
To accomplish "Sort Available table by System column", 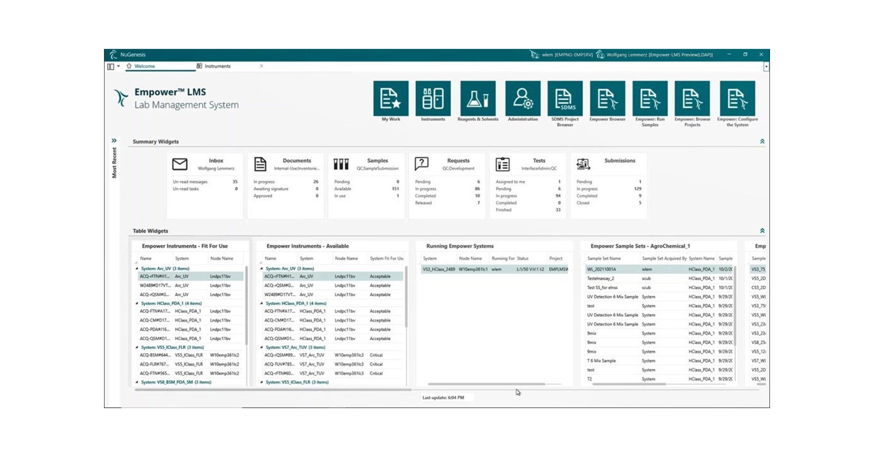I will pos(306,258).
